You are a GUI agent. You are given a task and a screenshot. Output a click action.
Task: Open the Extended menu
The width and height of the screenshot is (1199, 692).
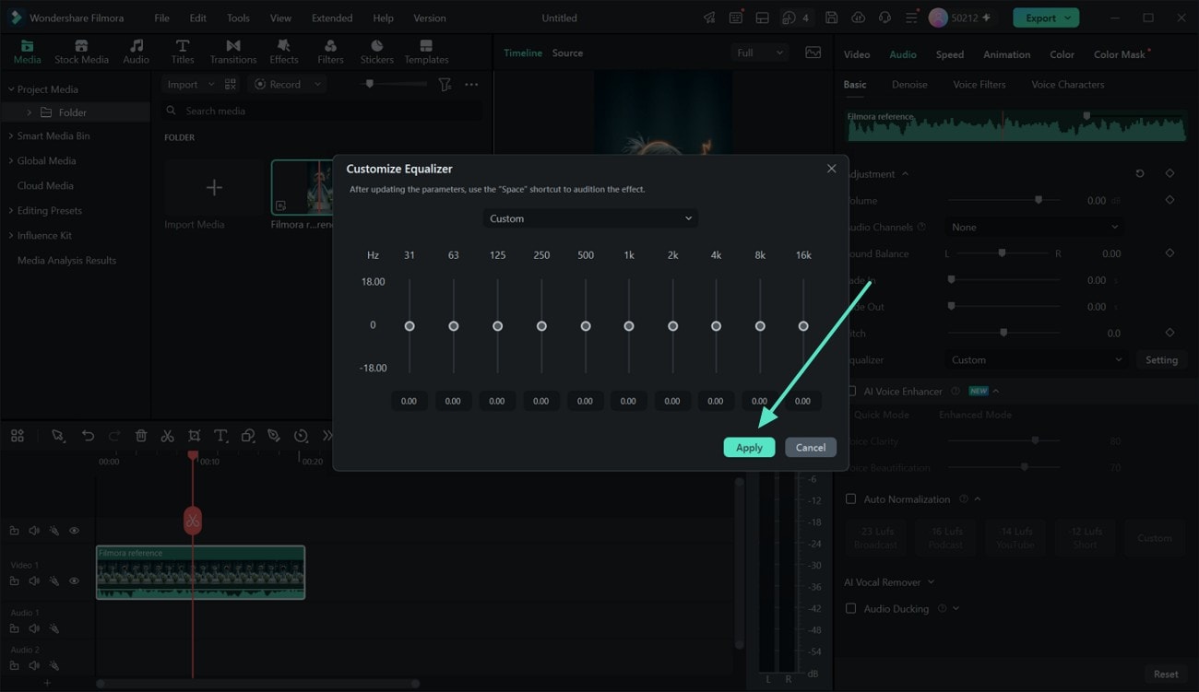tap(332, 18)
